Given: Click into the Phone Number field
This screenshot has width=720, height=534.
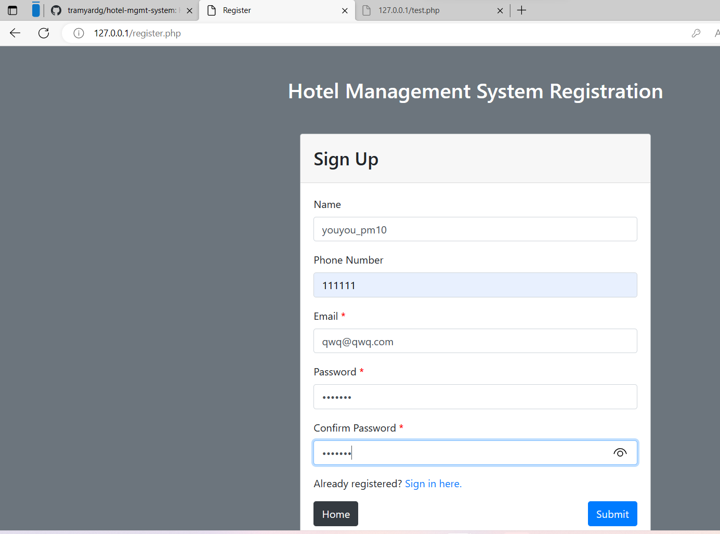Looking at the screenshot, I should coord(475,285).
